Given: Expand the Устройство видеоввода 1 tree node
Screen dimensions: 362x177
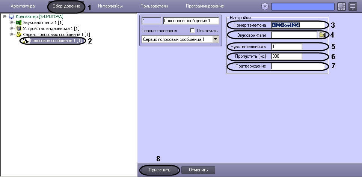Looking at the screenshot, I should (x=12, y=28).
